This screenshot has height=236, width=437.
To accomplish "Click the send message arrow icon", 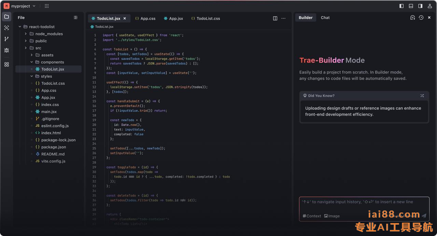I will (x=424, y=216).
